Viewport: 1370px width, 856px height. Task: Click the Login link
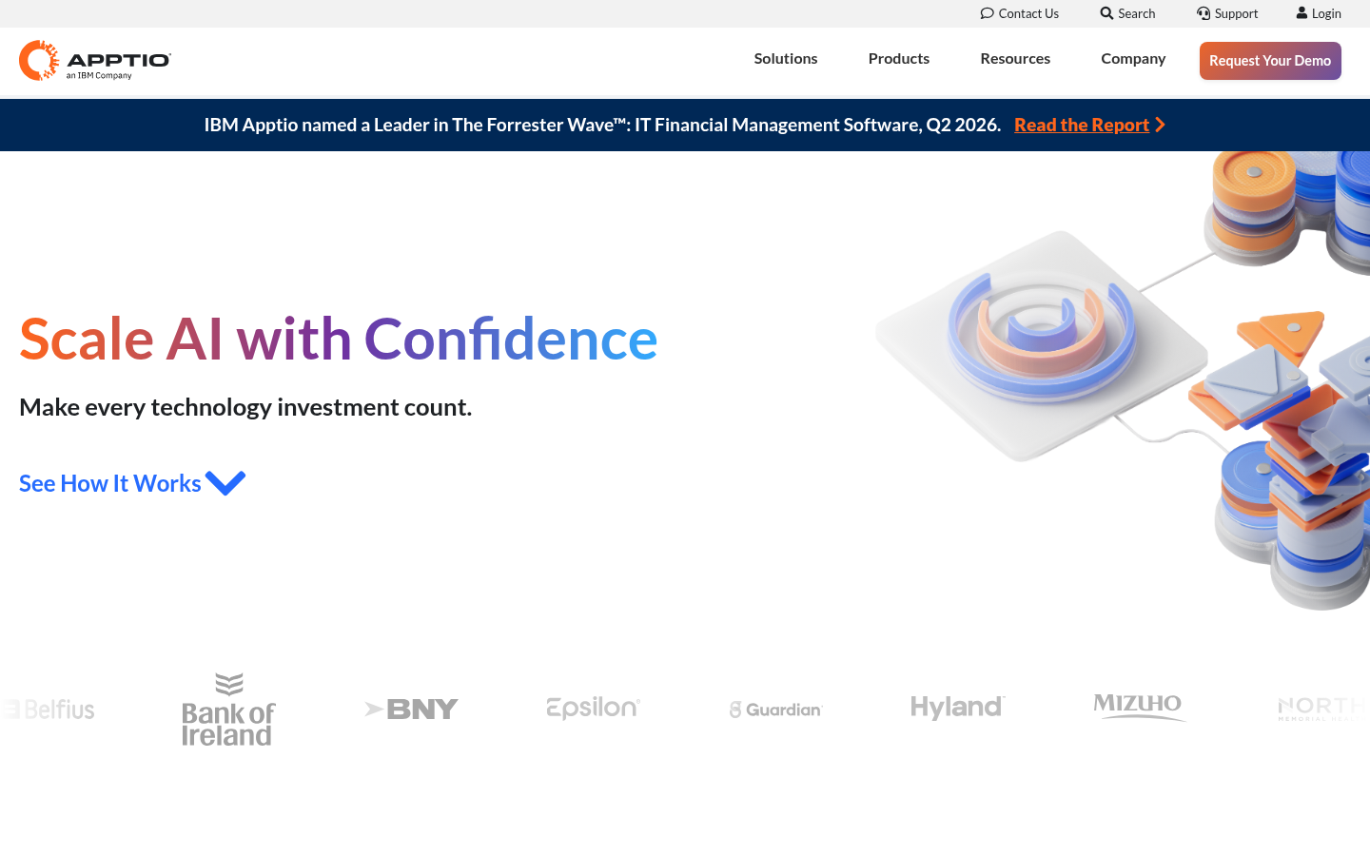[x=1326, y=13]
